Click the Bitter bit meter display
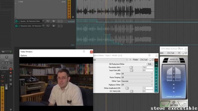This screenshot has height=111, width=198. (x=174, y=81)
